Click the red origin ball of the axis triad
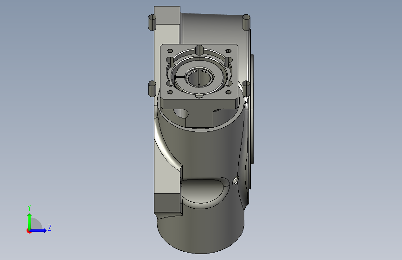The height and width of the screenshot is (260, 402). [29, 231]
